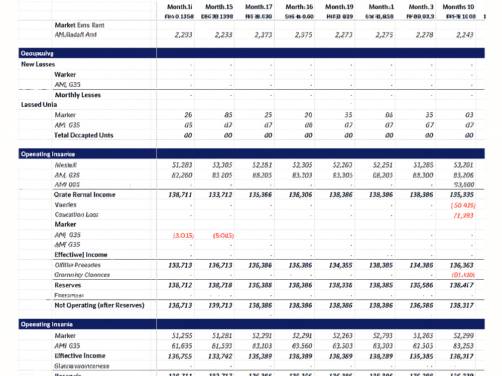This screenshot has height=376, width=502.
Task: Select the Lassed Unia label
Action: click(39, 105)
